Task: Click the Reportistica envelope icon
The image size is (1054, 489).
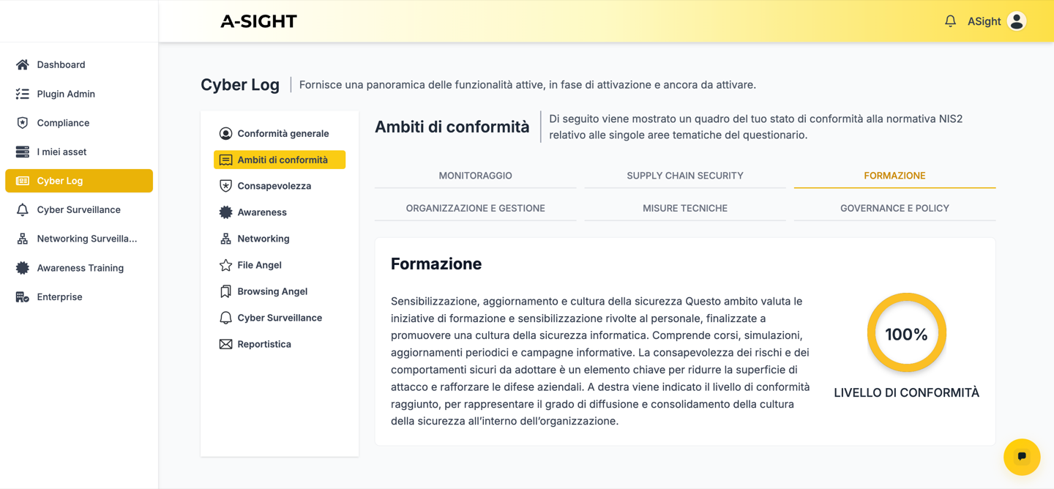Action: 225,343
